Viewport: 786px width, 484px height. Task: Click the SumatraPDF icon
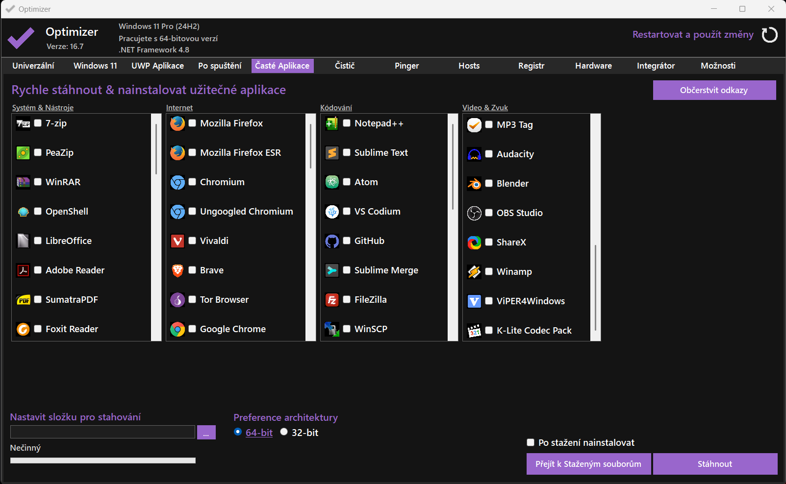(23, 300)
